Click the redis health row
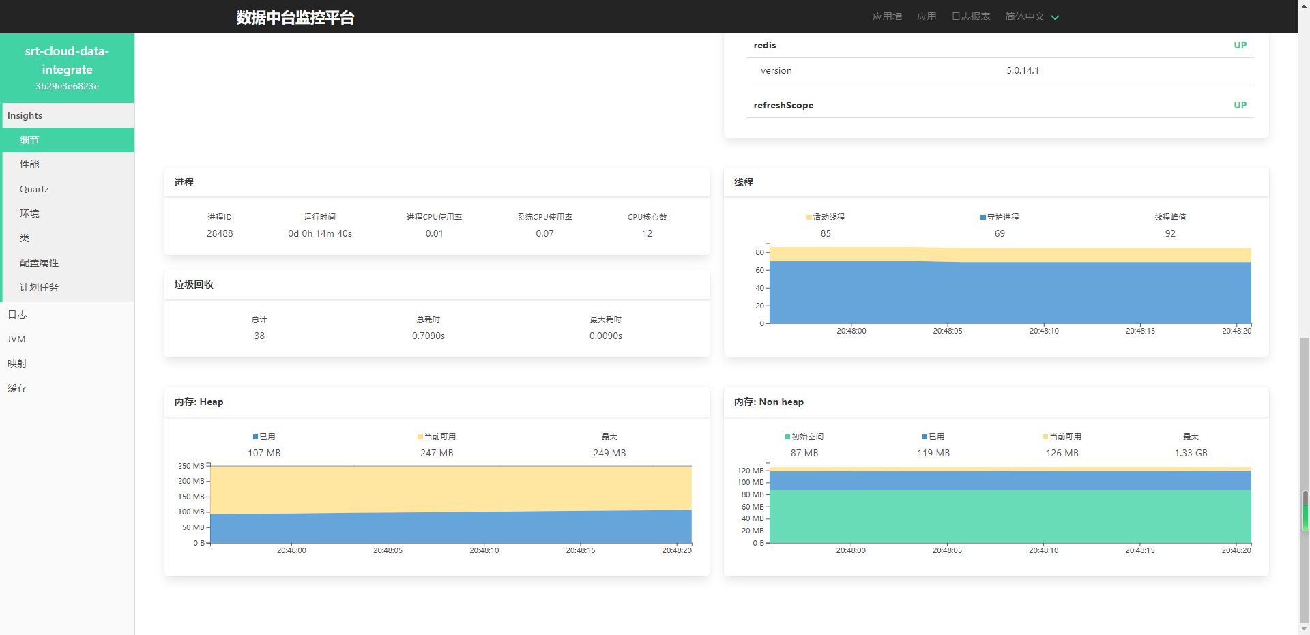 pos(1000,45)
